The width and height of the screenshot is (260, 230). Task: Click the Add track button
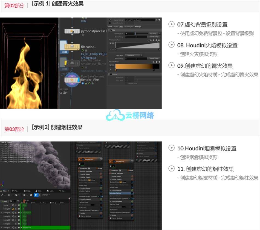click(x=5, y=201)
